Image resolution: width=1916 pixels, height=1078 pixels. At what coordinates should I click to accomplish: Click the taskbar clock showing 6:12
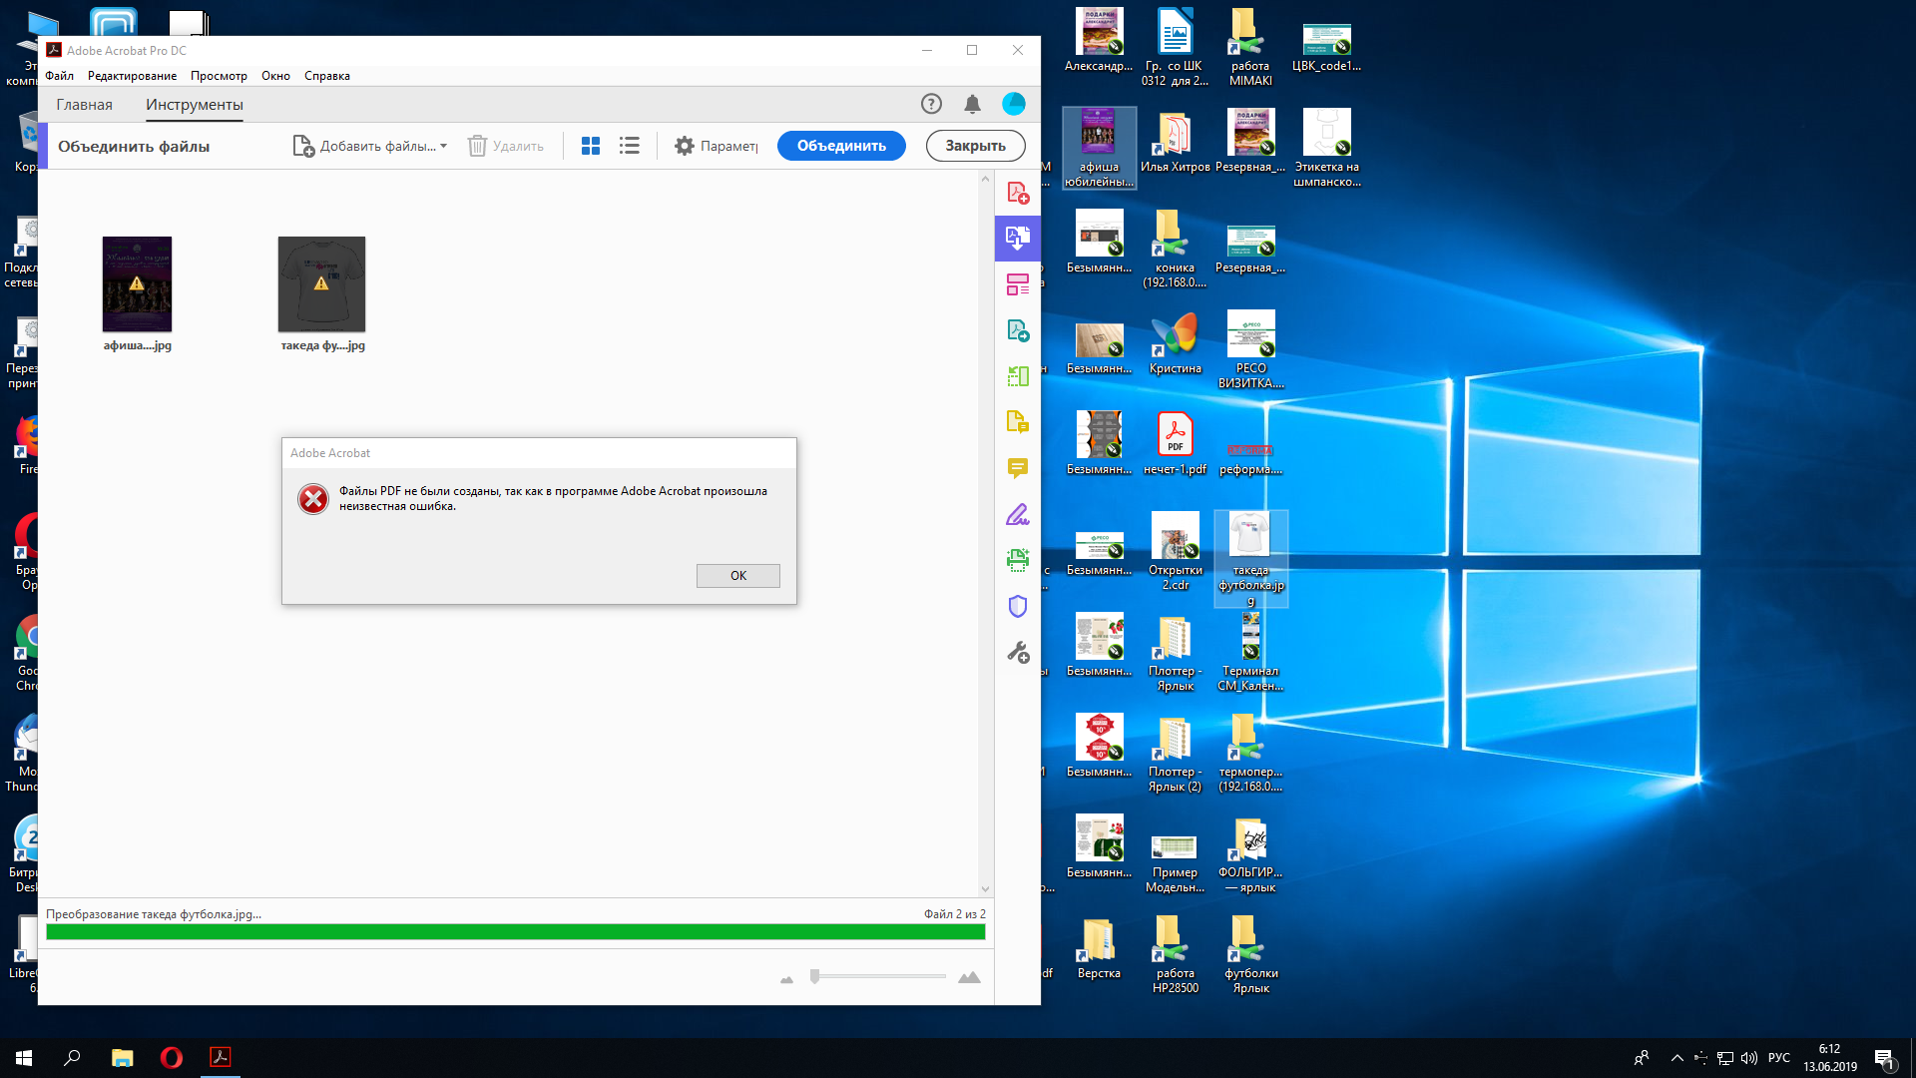pyautogui.click(x=1829, y=1058)
